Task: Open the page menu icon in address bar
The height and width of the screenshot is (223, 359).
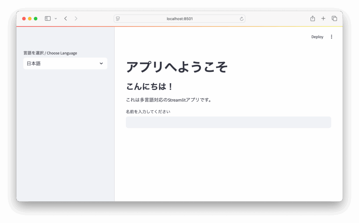Action: coord(118,19)
